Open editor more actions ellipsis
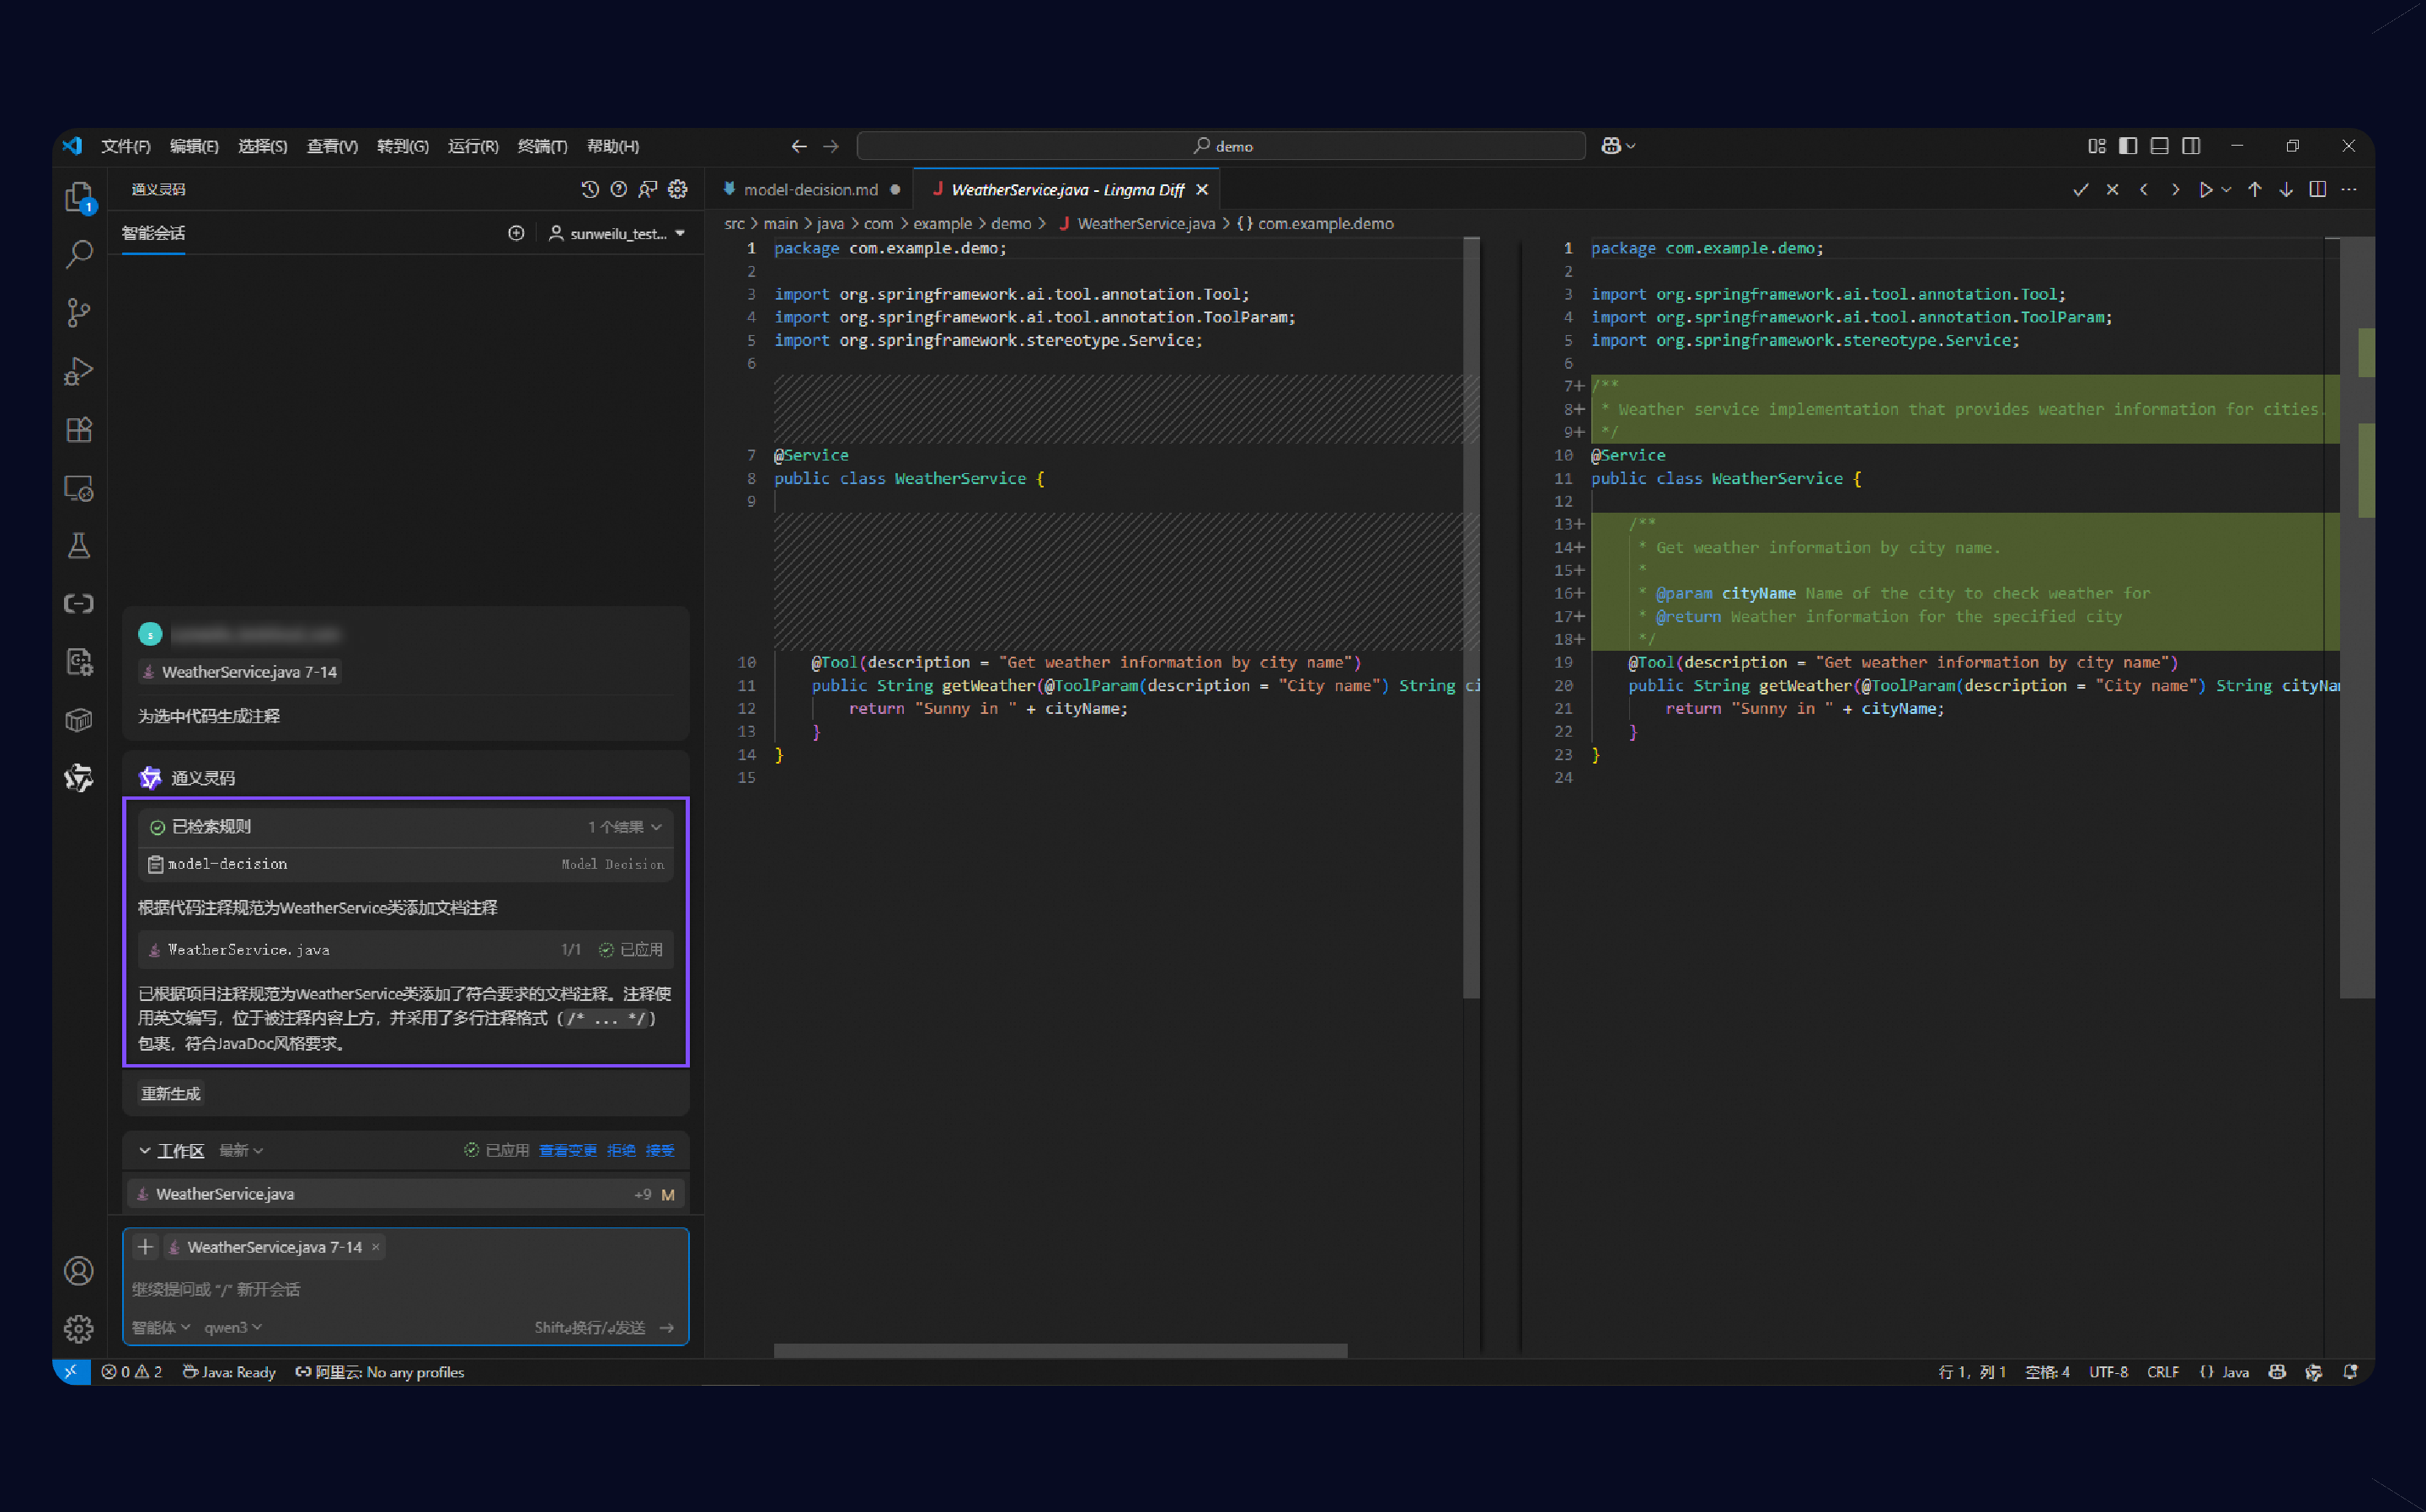The height and width of the screenshot is (1512, 2426). click(x=2349, y=189)
